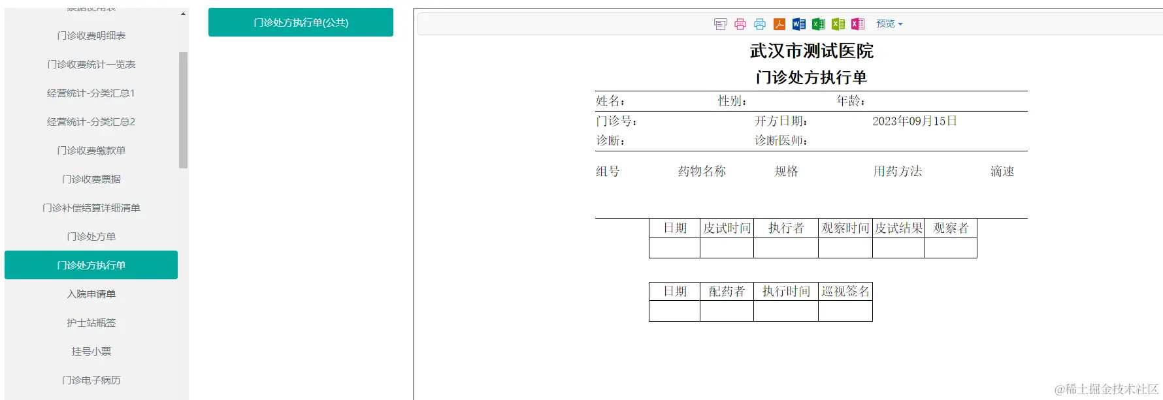Image resolution: width=1163 pixels, height=400 pixels.
Task: Open 门诊收费统计一览表 in sidebar
Action: click(x=91, y=64)
